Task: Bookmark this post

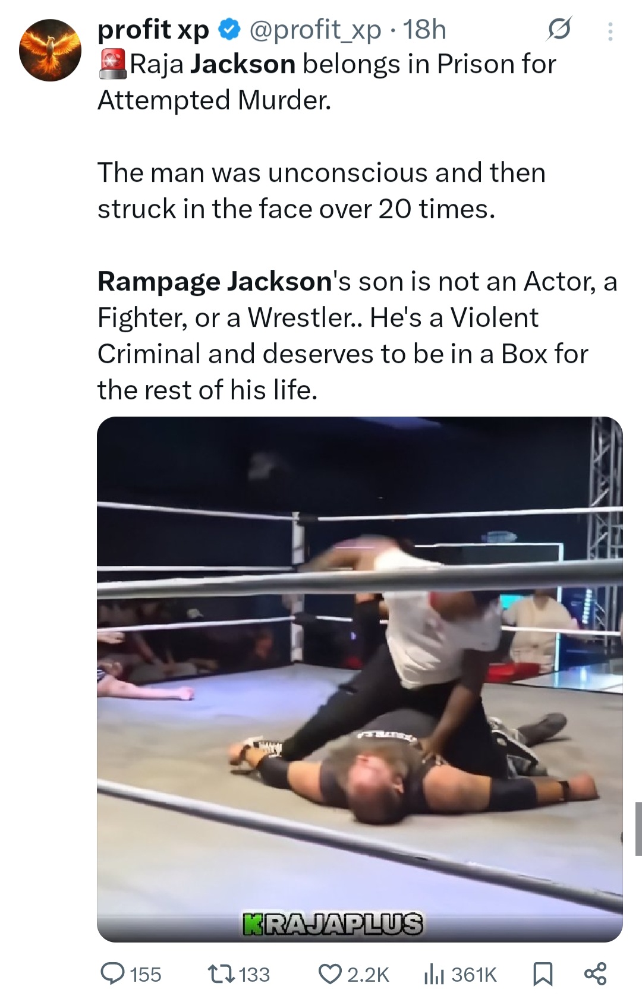Action: pos(542,973)
